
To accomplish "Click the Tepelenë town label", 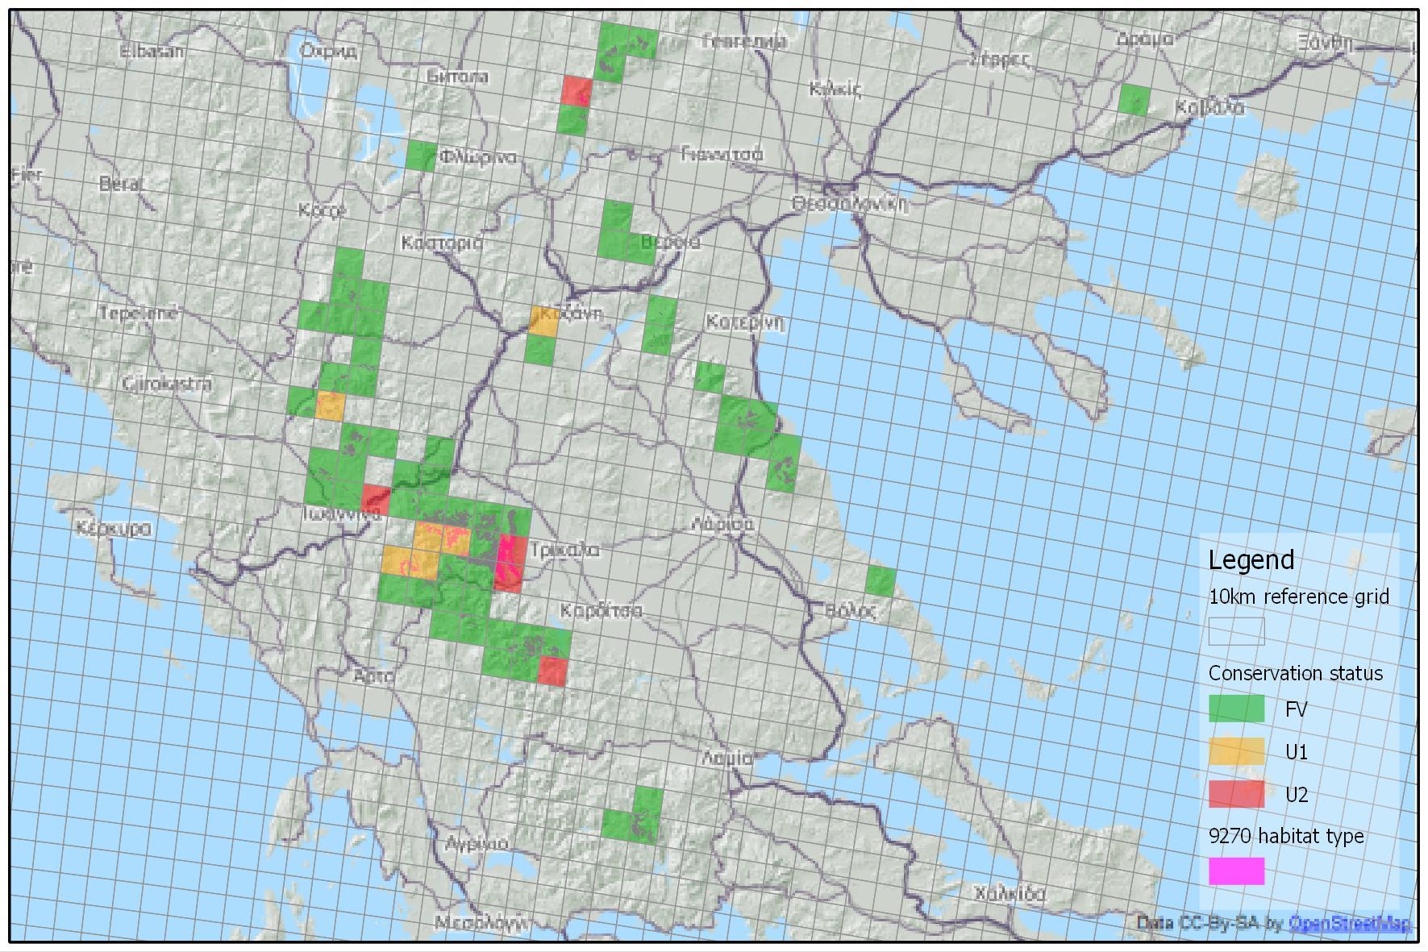I will [138, 313].
